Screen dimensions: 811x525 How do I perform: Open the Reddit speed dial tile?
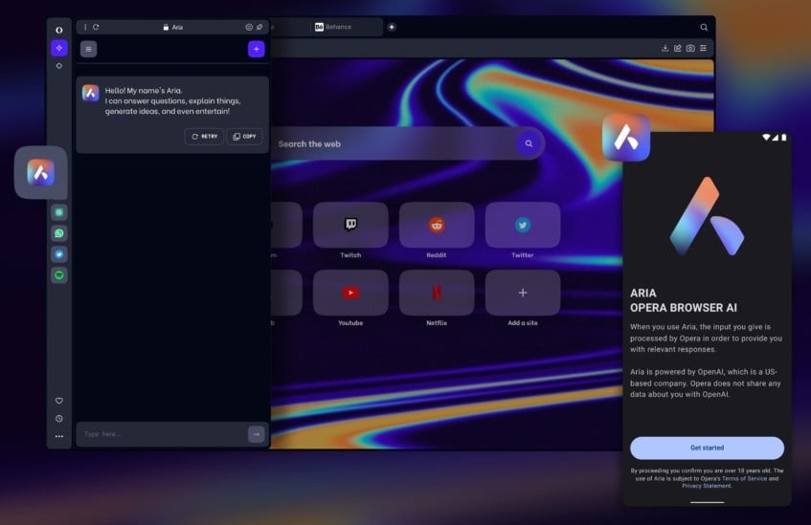(x=437, y=226)
